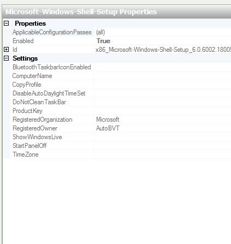The height and width of the screenshot is (244, 231).
Task: Select the TimeZone setting
Action: (x=26, y=154)
